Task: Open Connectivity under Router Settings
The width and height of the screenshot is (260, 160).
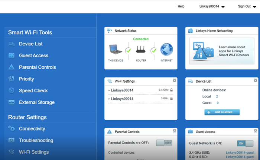Action: pyautogui.click(x=32, y=129)
